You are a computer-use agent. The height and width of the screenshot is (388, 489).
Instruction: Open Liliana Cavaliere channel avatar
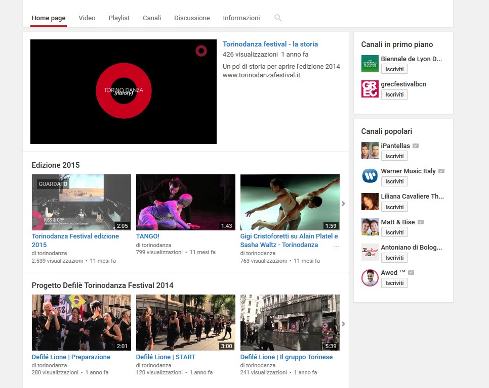[370, 201]
